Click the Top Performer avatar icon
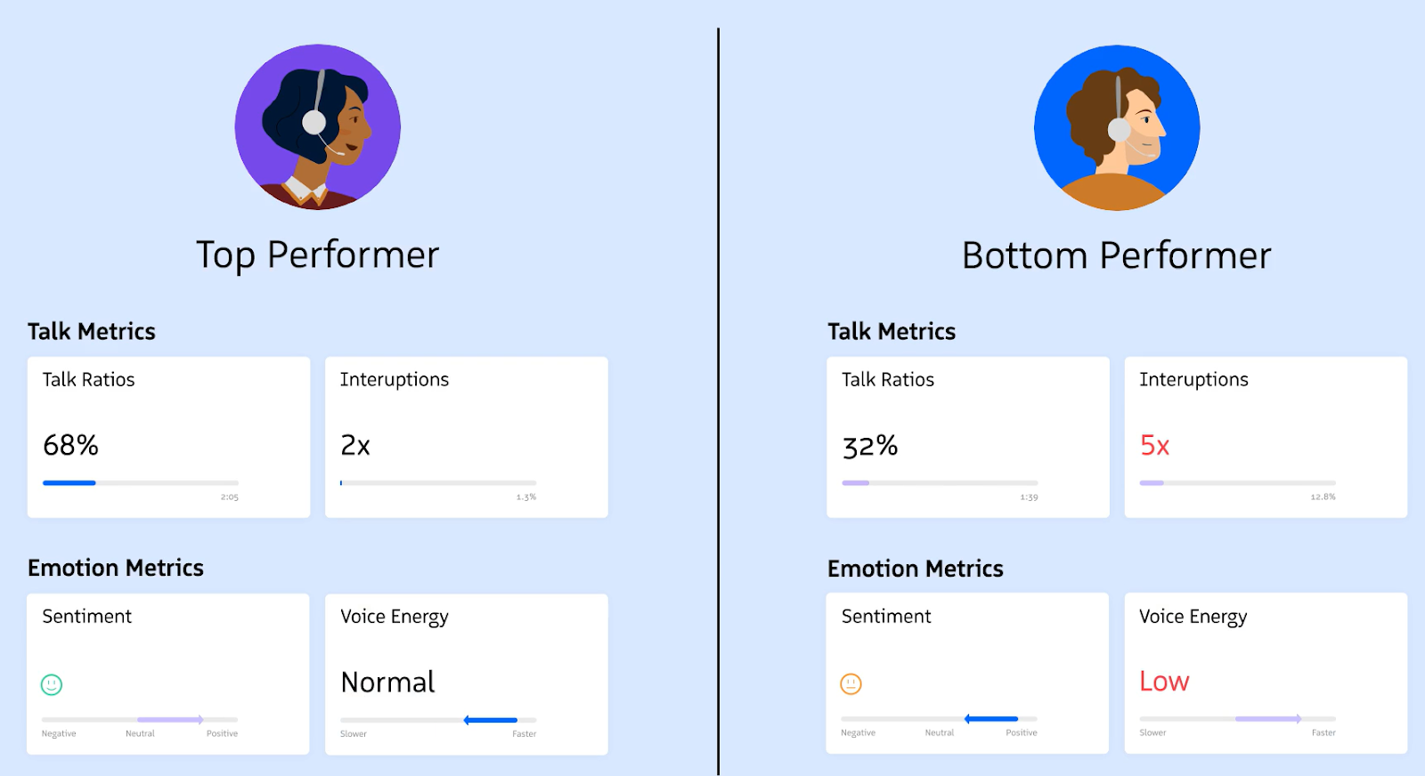This screenshot has width=1425, height=776. (317, 127)
